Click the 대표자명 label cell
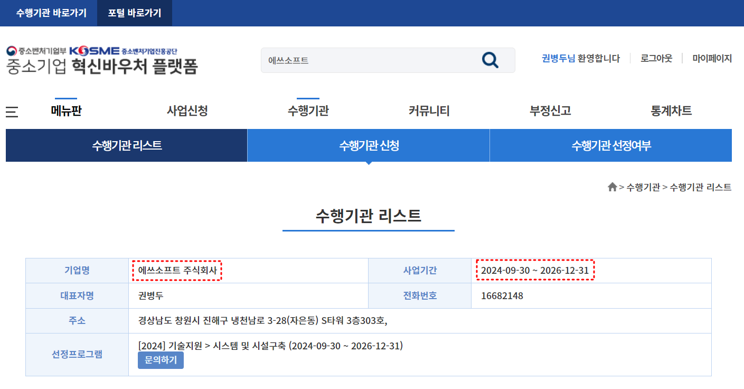The image size is (744, 389). (x=77, y=296)
